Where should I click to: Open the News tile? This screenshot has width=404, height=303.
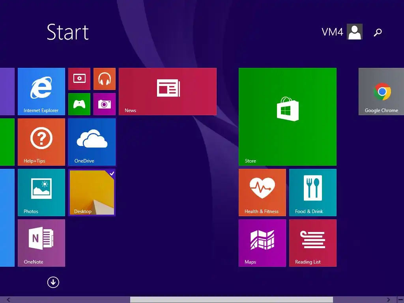(x=167, y=92)
